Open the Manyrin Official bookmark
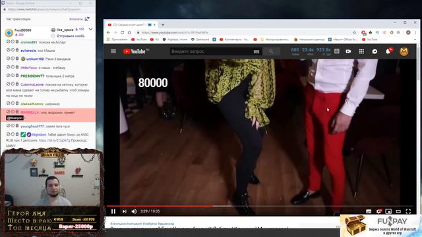The image size is (422, 237). (x=343, y=39)
